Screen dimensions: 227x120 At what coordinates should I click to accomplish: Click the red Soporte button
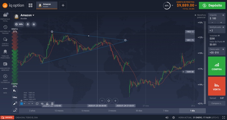click(x=7, y=117)
